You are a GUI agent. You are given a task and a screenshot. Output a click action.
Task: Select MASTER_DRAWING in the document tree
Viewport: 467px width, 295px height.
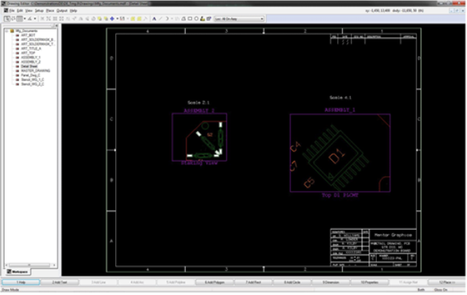tap(35, 71)
